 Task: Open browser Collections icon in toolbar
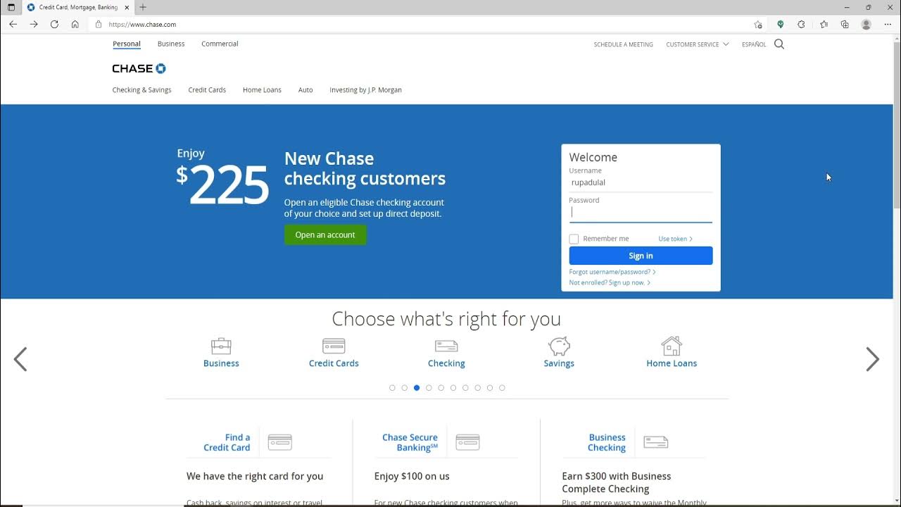click(845, 24)
